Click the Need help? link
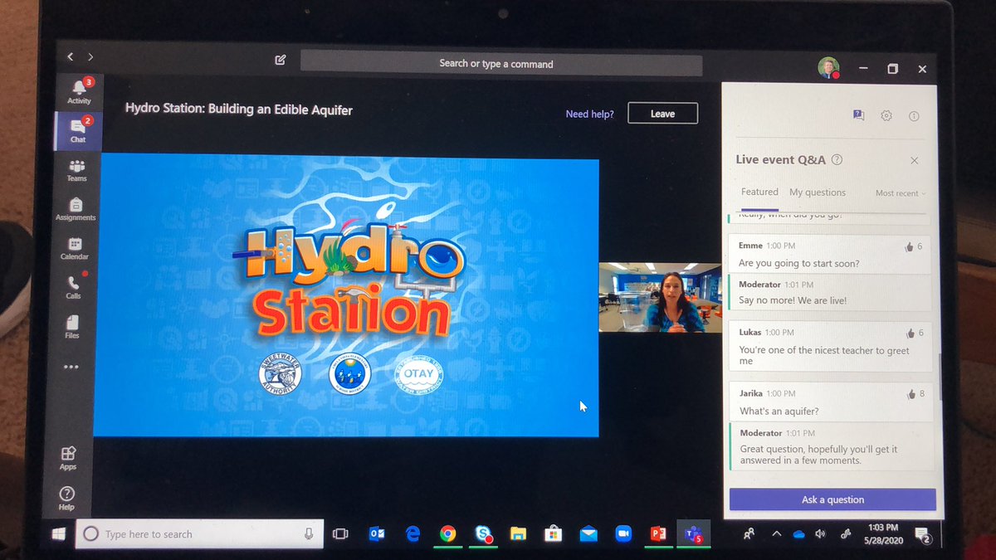The image size is (996, 560). [589, 114]
